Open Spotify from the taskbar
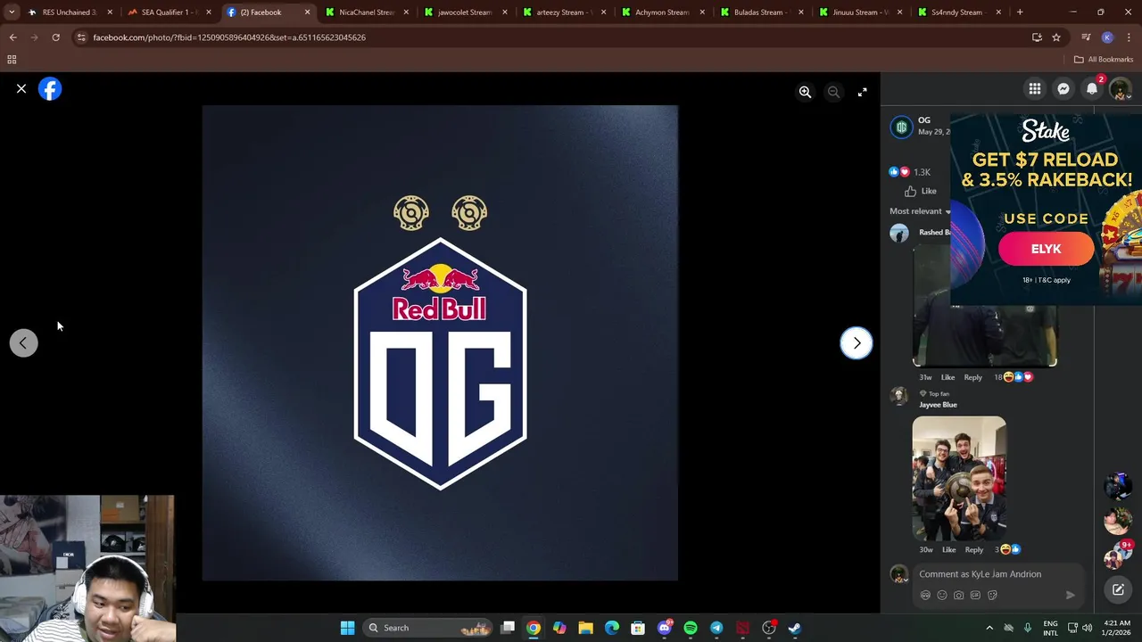This screenshot has height=642, width=1142. 690,628
